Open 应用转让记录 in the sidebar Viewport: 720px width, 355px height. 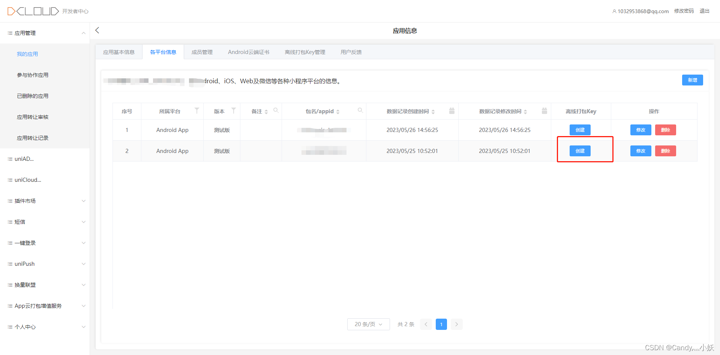45,138
